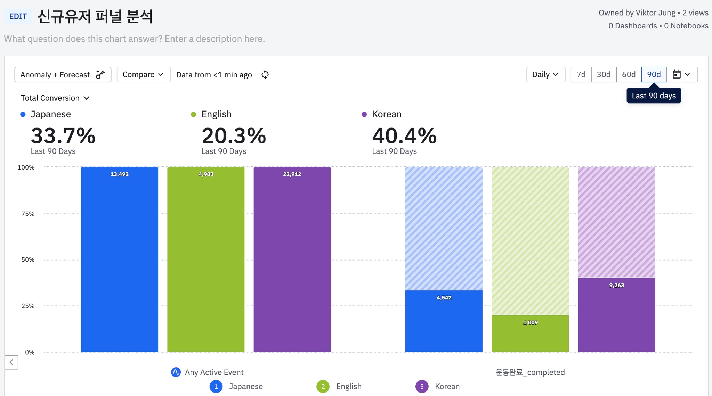Toggle the Korean series legend dot
The image size is (712, 396).
pyautogui.click(x=364, y=114)
